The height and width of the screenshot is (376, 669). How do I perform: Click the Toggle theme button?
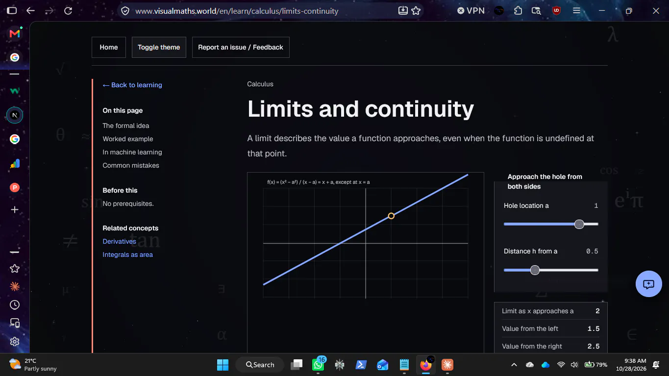tap(159, 48)
